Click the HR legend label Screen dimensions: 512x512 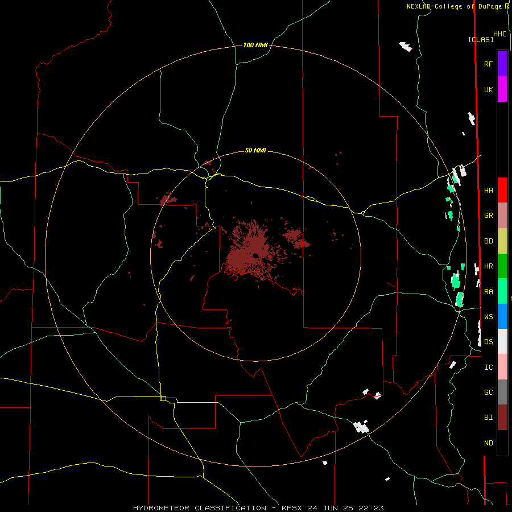pyautogui.click(x=488, y=266)
